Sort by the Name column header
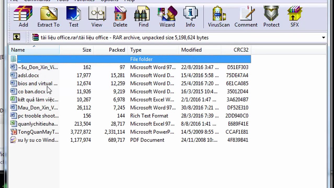Screen dimensions: 334x188 [x=34, y=50]
